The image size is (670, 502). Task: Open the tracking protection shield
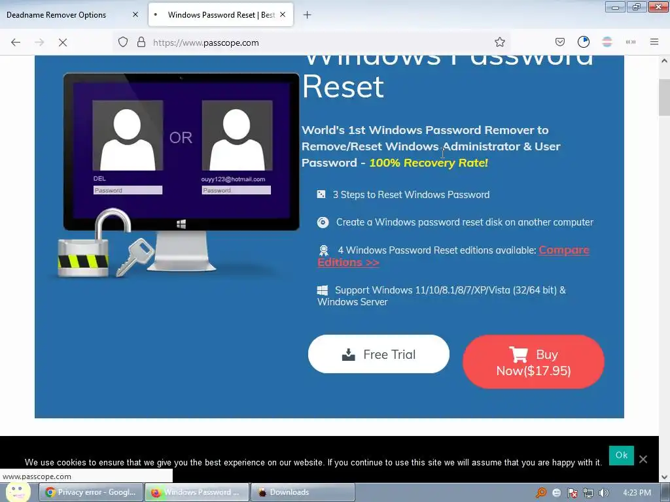[123, 42]
